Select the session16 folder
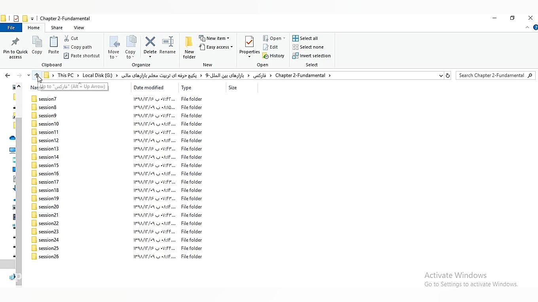This screenshot has height=302, width=538. [49, 174]
